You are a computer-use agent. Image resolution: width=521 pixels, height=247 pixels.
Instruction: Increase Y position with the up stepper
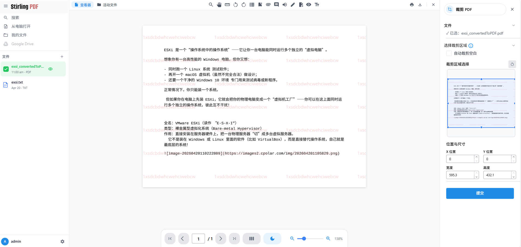click(514, 157)
